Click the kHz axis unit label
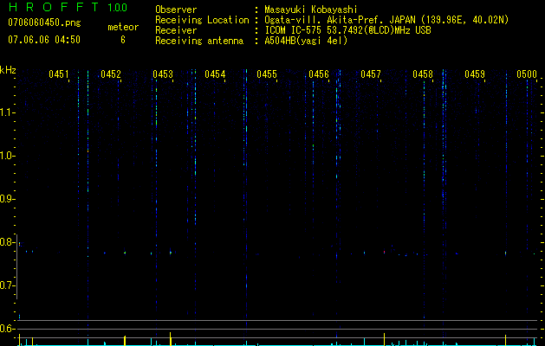Screen dimensions: 545x346 (8, 70)
